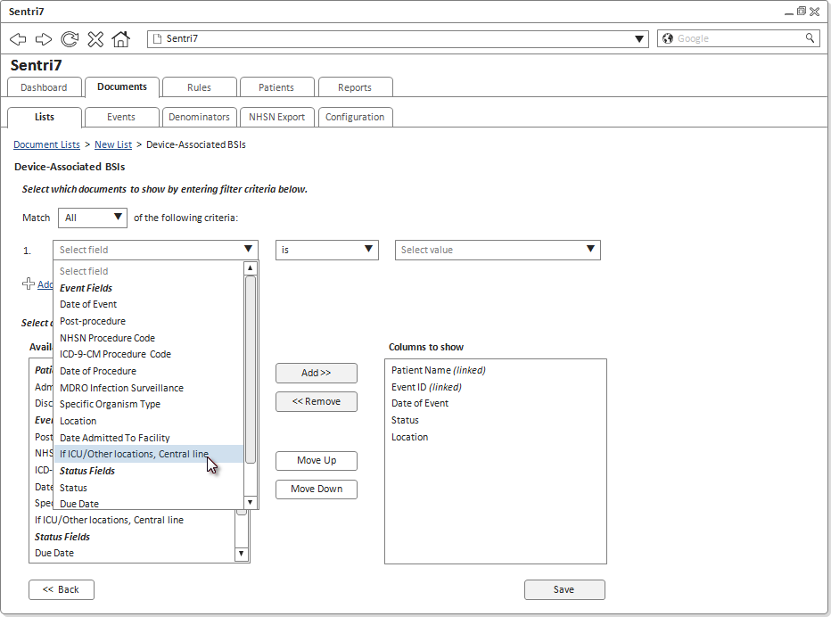Click the Available columns list scroll-down arrow

pyautogui.click(x=241, y=554)
